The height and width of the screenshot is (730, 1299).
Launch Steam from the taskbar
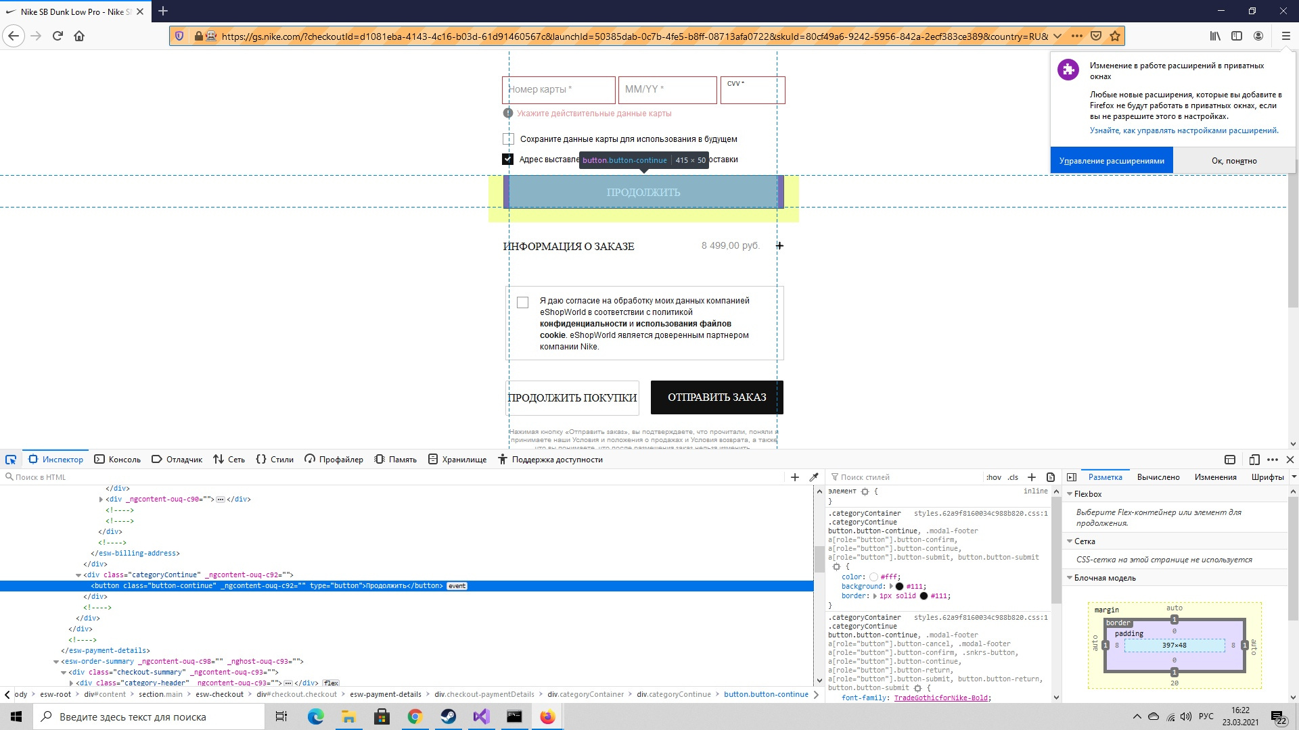[448, 716]
